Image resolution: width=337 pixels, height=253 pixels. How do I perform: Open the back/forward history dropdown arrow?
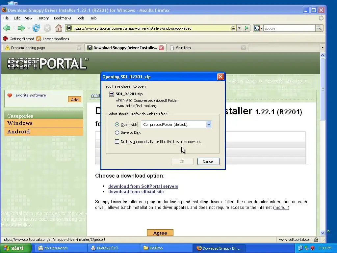coord(14,28)
